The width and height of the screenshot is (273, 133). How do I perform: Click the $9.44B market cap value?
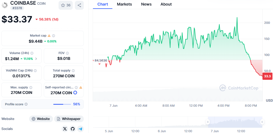36,41
